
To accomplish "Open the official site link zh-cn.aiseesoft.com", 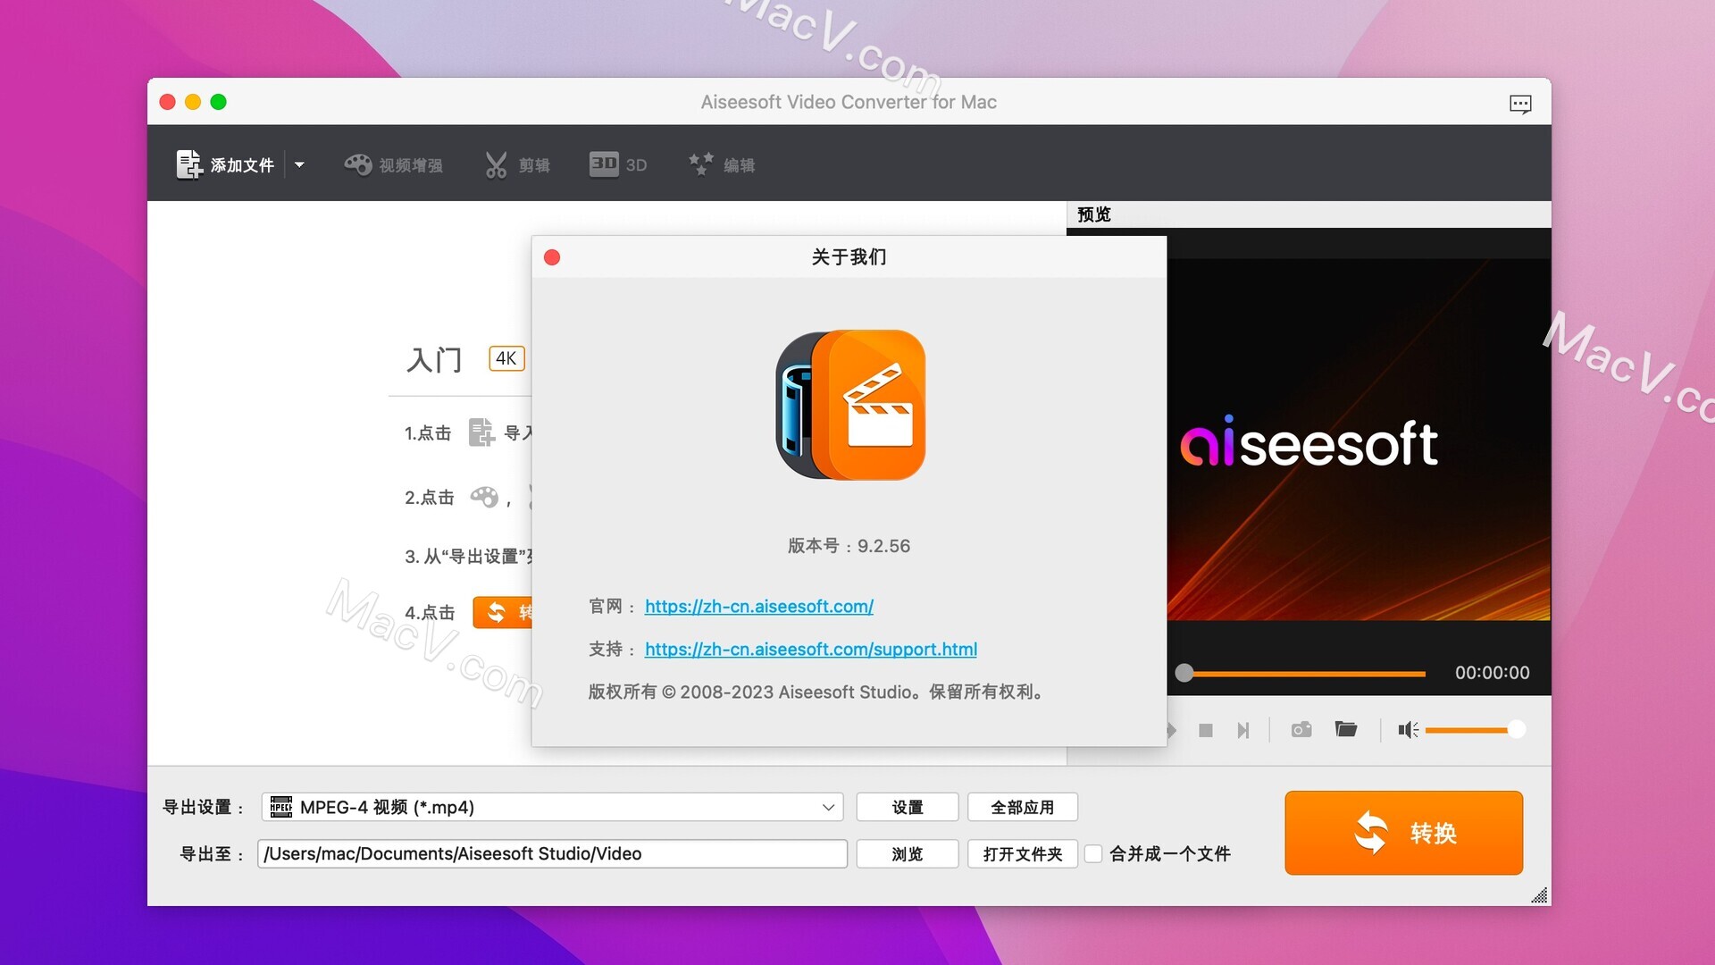I will coord(759,606).
